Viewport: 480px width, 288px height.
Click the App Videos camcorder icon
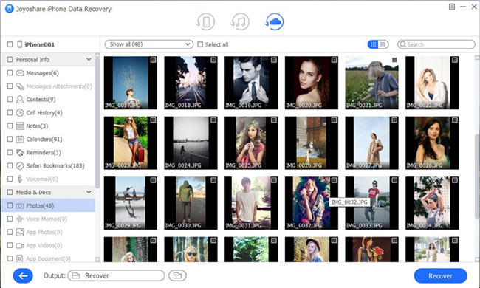click(20, 245)
